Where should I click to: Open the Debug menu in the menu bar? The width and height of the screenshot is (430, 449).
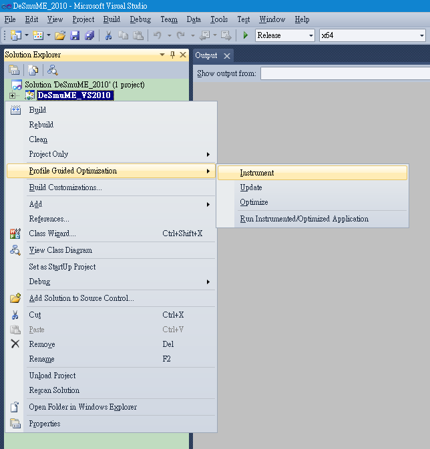click(140, 19)
